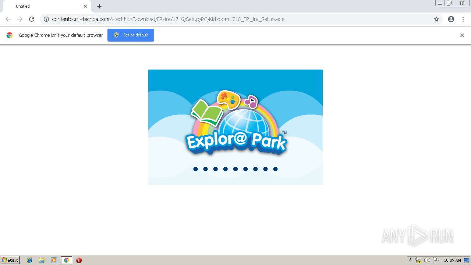Open Windows Media Player from taskbar
The height and width of the screenshot is (265, 471).
[54, 260]
